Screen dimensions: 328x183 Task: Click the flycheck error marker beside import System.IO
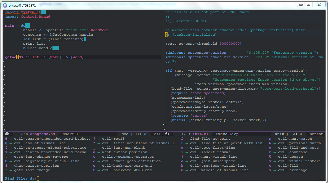[x=4, y=12]
